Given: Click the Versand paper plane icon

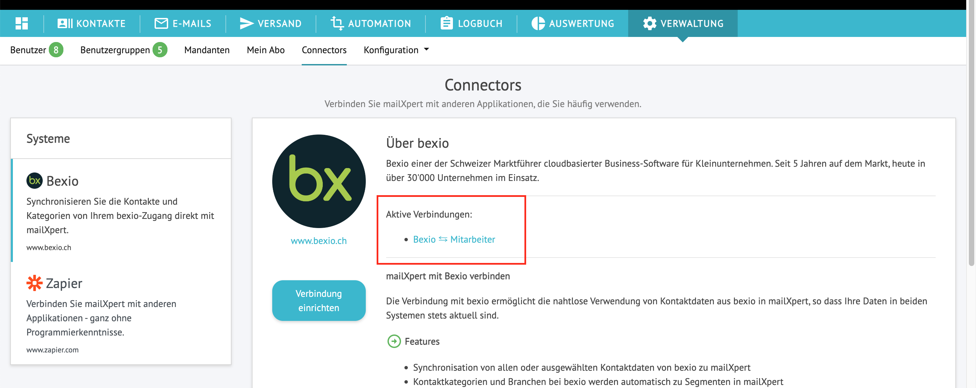Looking at the screenshot, I should [247, 23].
